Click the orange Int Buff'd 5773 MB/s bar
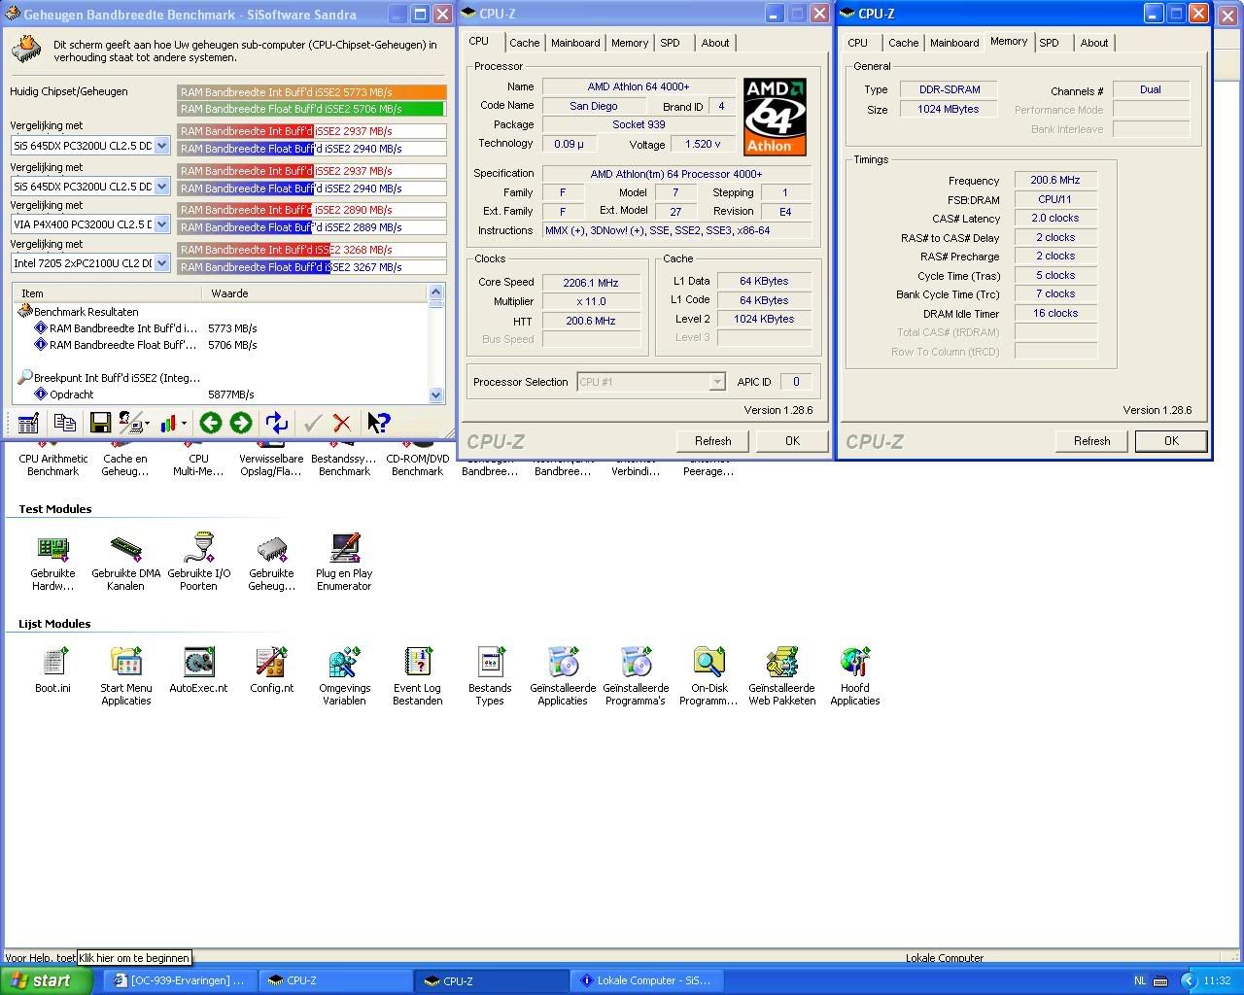Image resolution: width=1244 pixels, height=995 pixels. 312,92
